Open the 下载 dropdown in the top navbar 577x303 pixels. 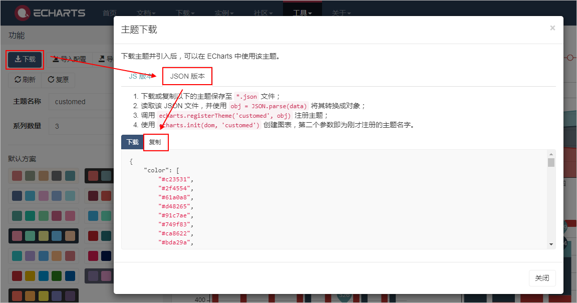(x=185, y=13)
